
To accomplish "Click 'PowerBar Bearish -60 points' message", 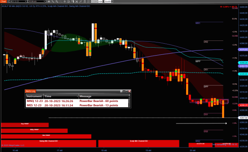I will [x=99, y=101].
